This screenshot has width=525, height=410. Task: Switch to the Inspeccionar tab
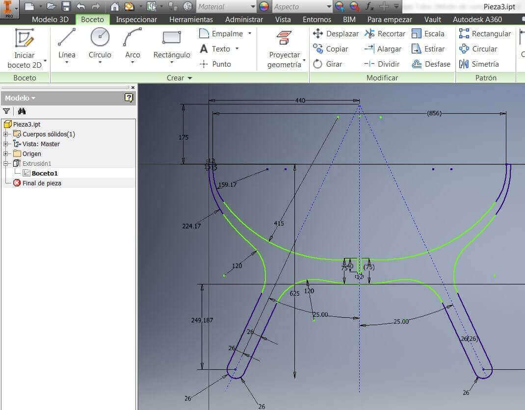click(x=136, y=20)
